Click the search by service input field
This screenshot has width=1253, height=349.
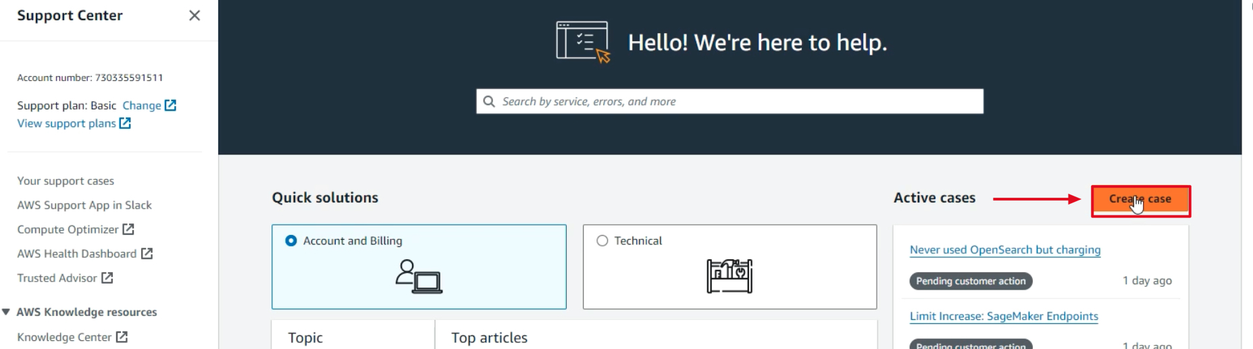click(736, 101)
